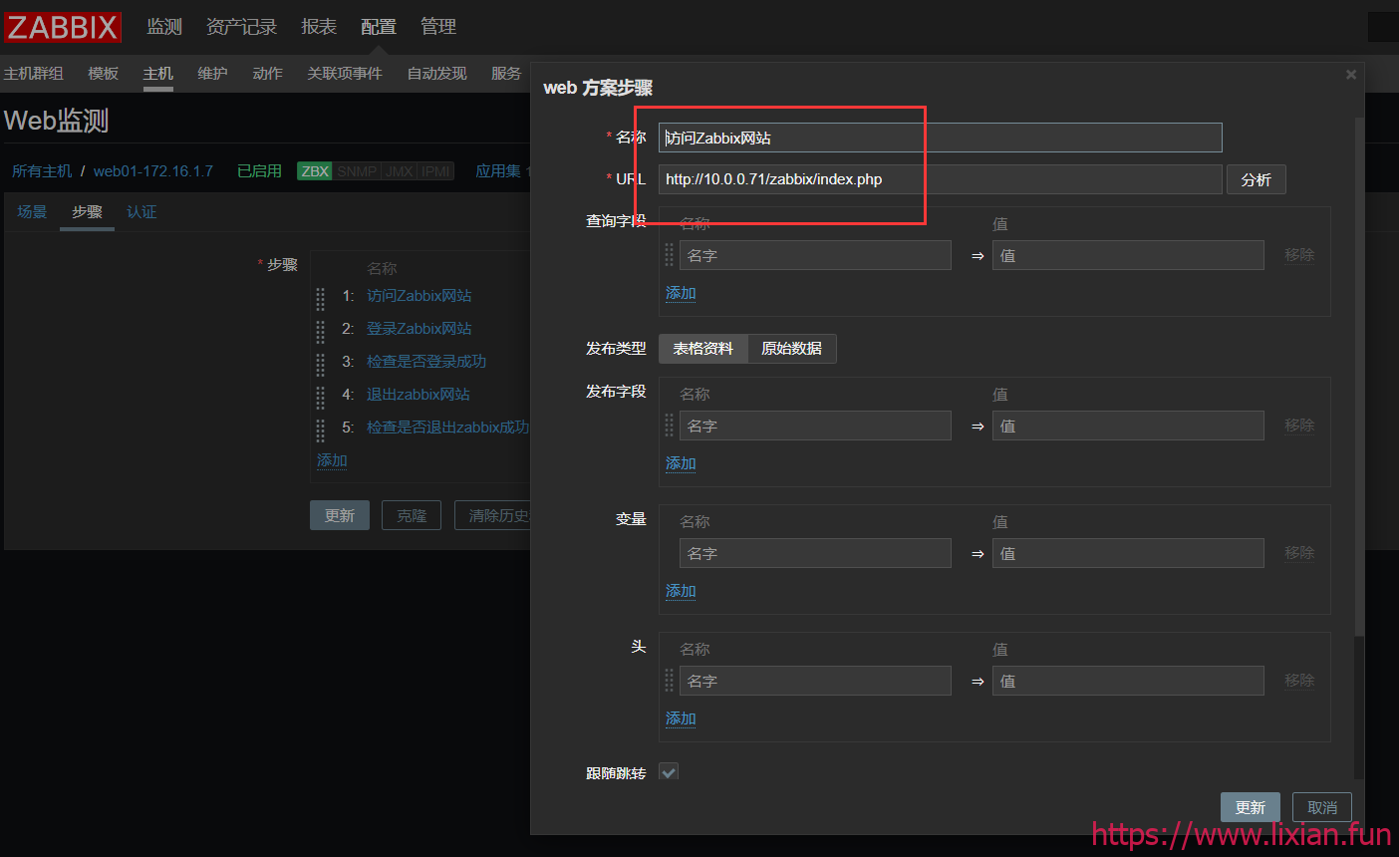
Task: Focus 查询字段 值 input
Action: click(x=1128, y=255)
